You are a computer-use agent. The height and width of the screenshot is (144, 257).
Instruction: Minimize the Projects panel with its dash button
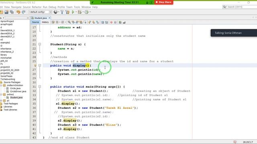(x=28, y=18)
